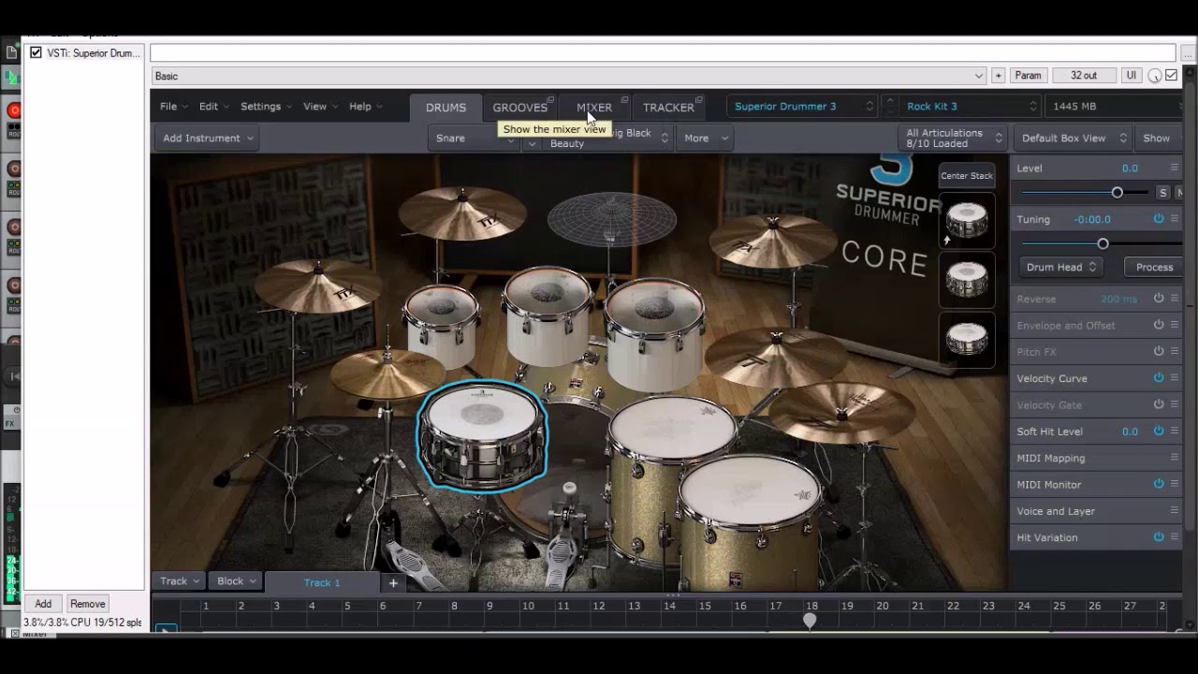Screen dimensions: 1198x674
Task: Open menu icon for MIDI Mapping row
Action: pos(1175,458)
